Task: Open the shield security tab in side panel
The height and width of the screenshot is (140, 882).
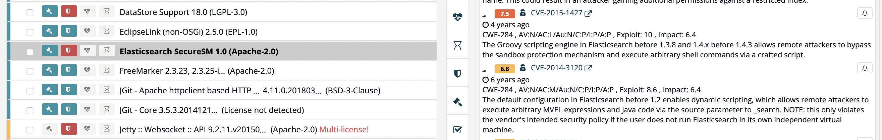Action: pos(457,74)
